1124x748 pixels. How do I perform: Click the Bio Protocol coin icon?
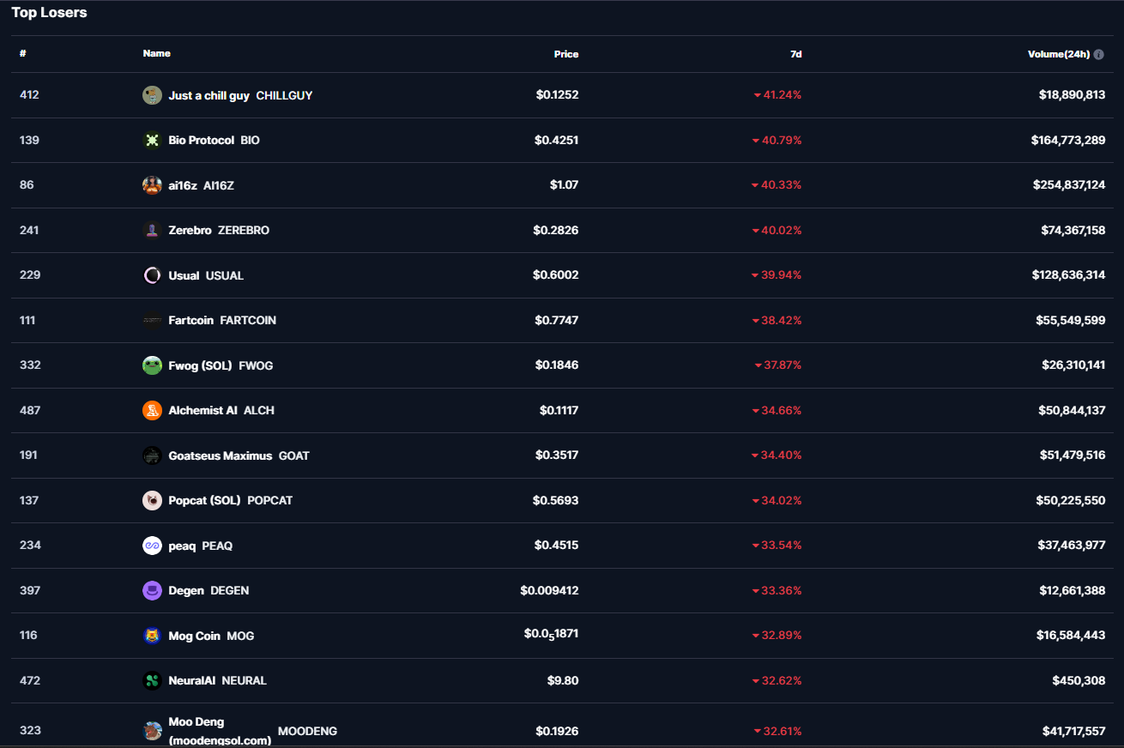[152, 140]
